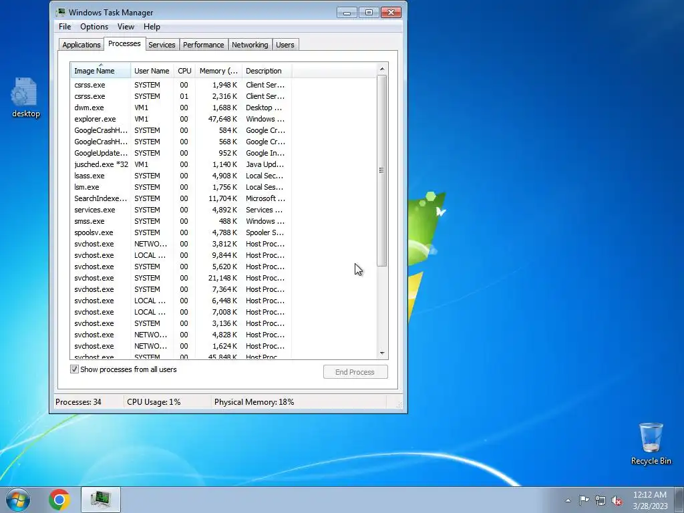Switch to the Applications tab
Viewport: 684px width, 513px height.
pyautogui.click(x=81, y=45)
